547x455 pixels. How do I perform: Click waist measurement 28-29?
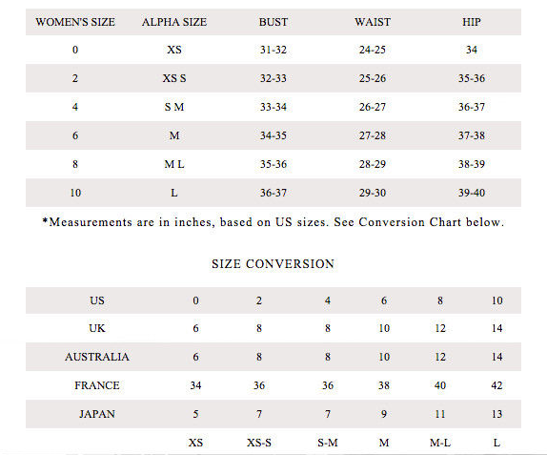pyautogui.click(x=373, y=164)
